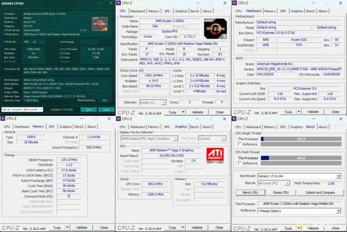Click the Reference bar under CPU Single Thread
The width and height of the screenshot is (347, 232).
pyautogui.click(x=301, y=144)
